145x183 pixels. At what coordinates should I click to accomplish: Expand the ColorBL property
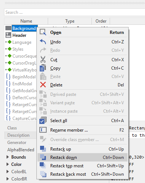8,172
